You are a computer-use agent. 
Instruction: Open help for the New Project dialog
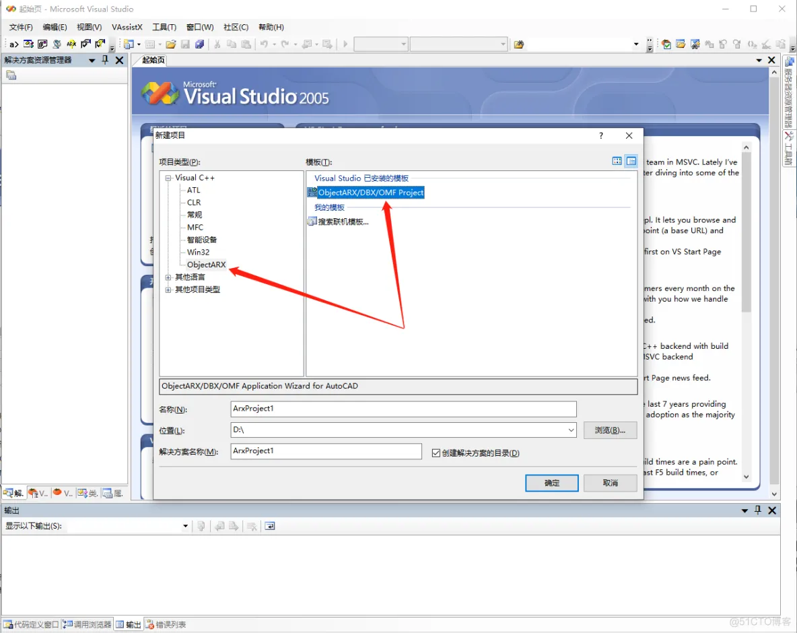[x=601, y=135]
